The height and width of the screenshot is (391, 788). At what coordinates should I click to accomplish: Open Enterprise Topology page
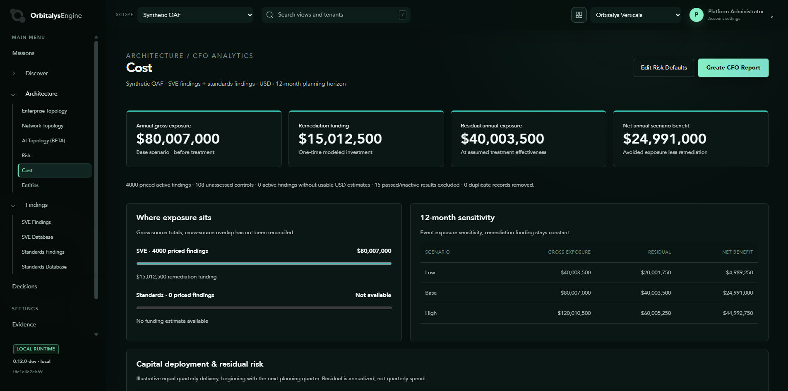click(44, 111)
